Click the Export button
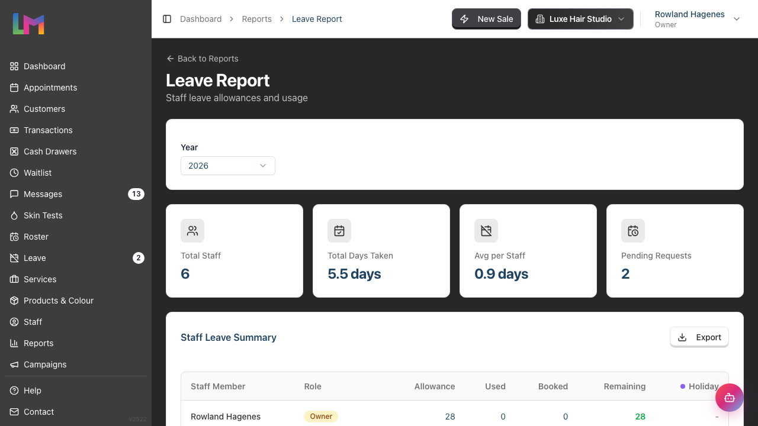758x426 pixels. 699,337
